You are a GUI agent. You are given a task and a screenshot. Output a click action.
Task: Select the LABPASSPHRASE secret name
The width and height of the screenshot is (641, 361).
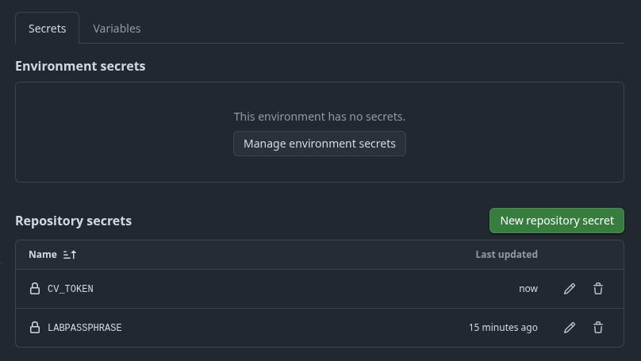(x=85, y=327)
